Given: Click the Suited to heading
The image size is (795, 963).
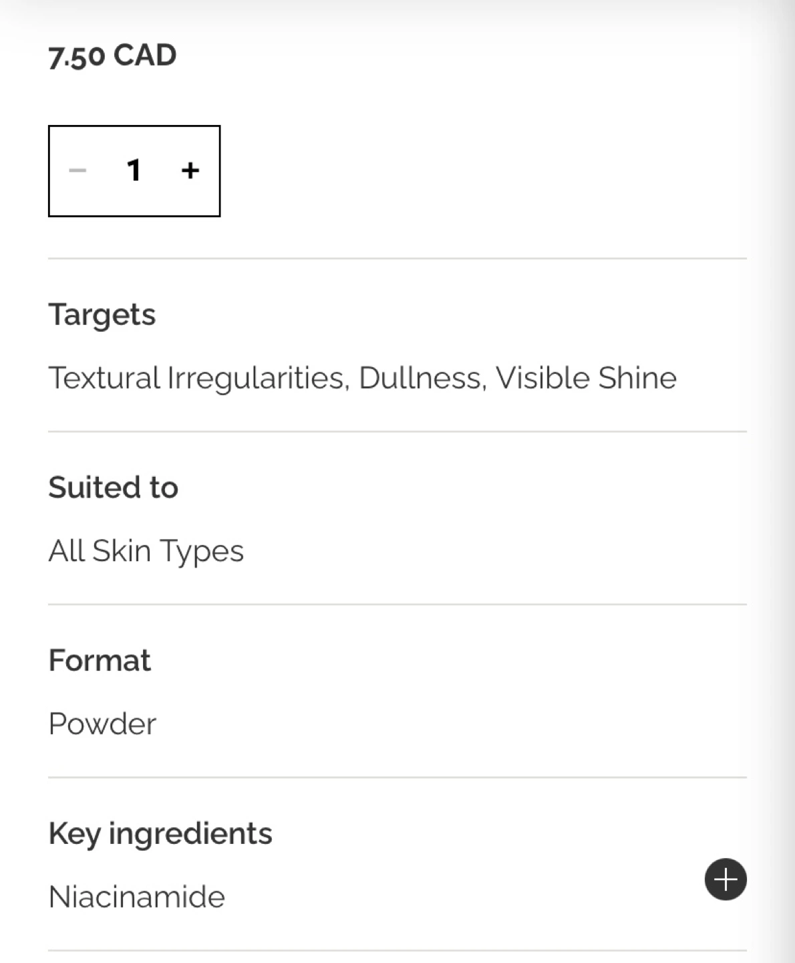Looking at the screenshot, I should [113, 487].
